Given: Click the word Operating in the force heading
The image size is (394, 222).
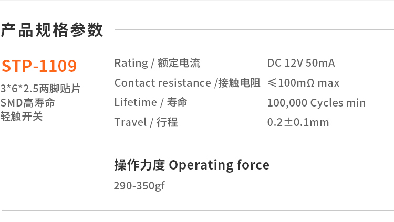Looking at the screenshot, I should click(198, 166).
